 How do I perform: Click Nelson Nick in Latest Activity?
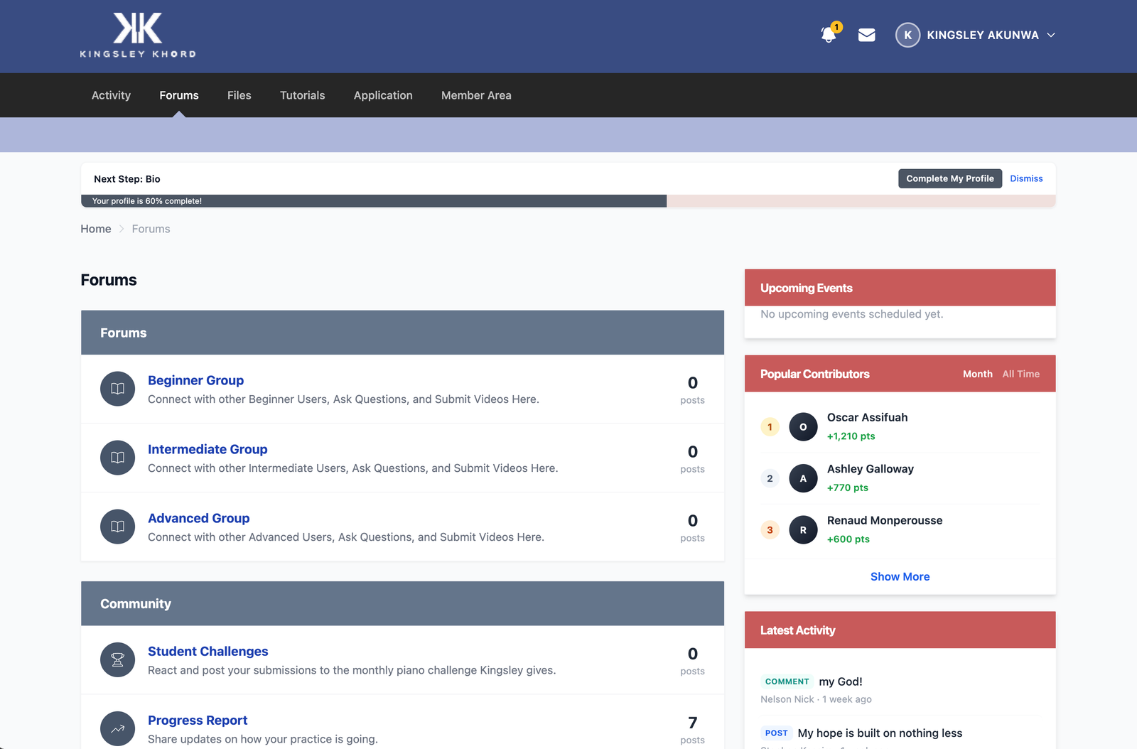coord(787,699)
